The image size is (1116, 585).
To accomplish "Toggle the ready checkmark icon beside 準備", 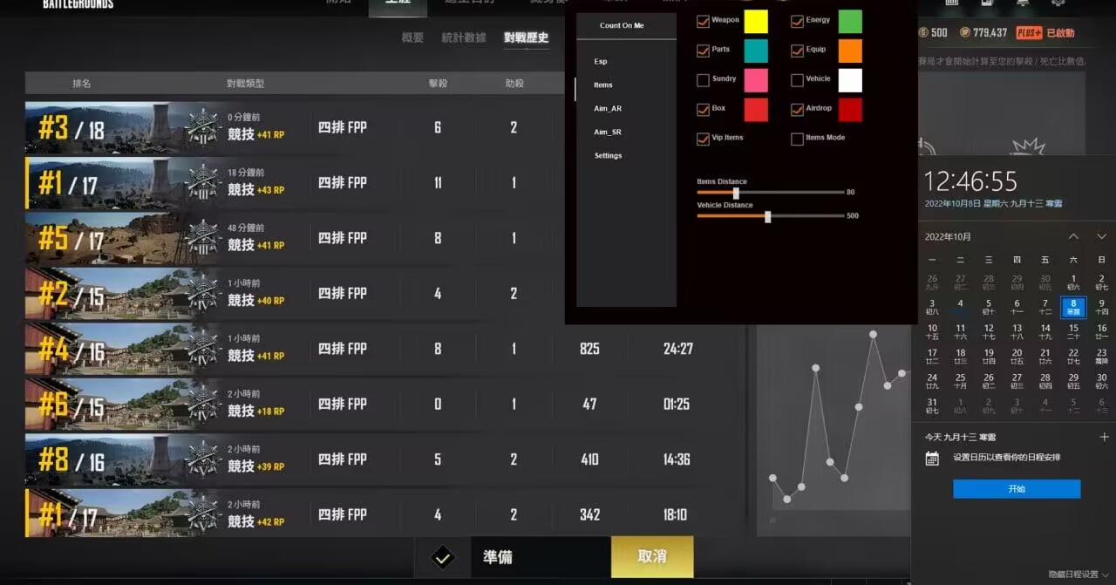I will tap(443, 557).
